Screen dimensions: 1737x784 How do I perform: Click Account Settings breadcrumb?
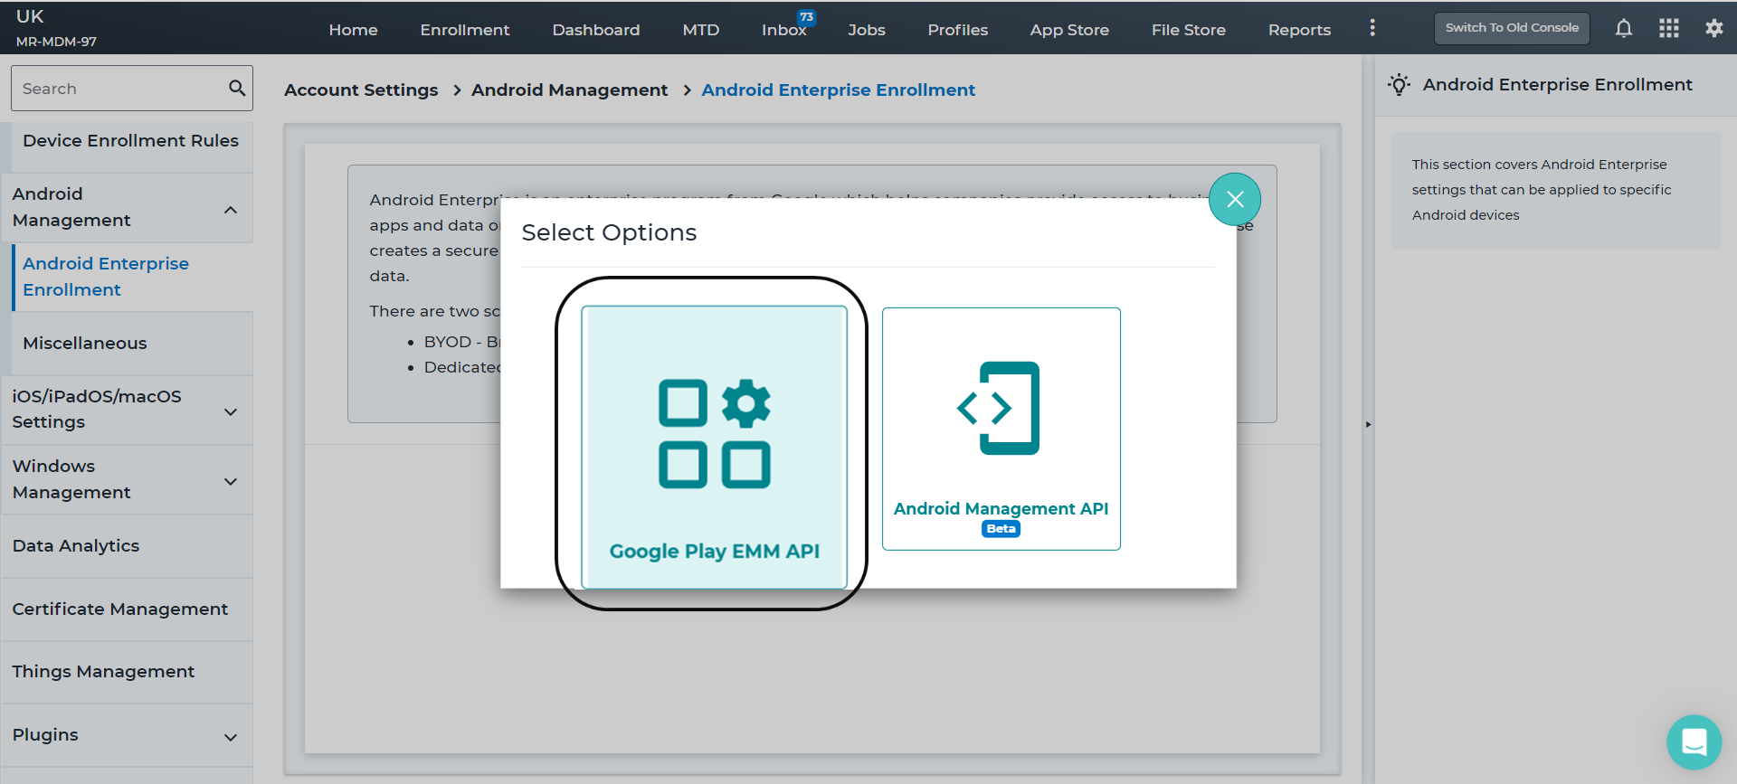[x=361, y=90]
